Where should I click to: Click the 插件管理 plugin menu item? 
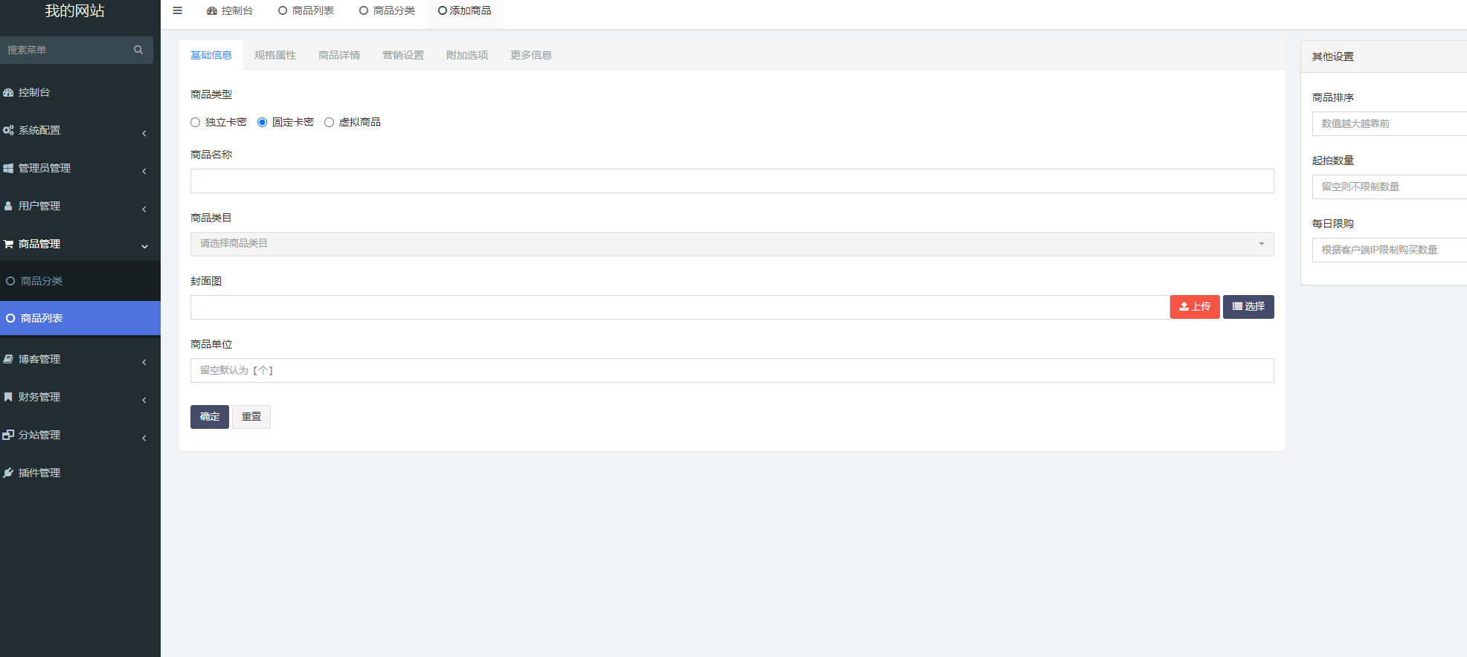[x=39, y=473]
